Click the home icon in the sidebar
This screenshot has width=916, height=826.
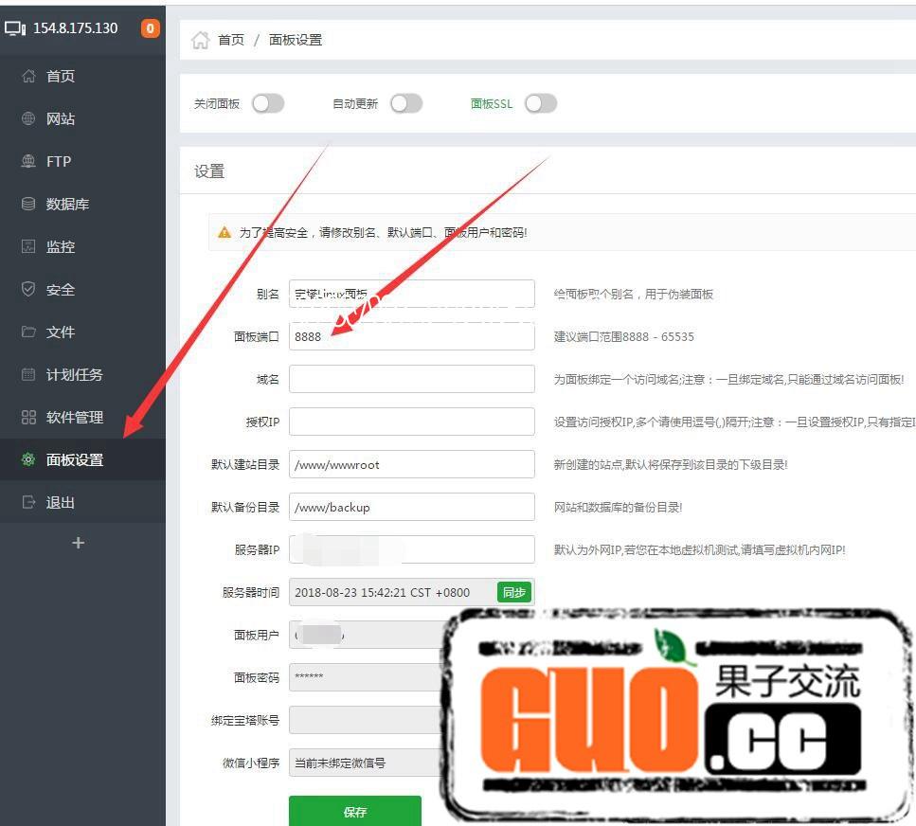tap(28, 77)
